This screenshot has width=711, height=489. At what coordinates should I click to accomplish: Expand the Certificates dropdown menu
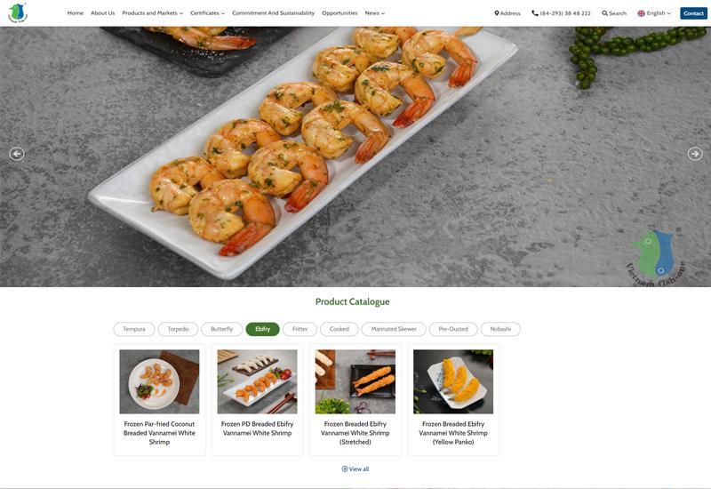tap(207, 13)
